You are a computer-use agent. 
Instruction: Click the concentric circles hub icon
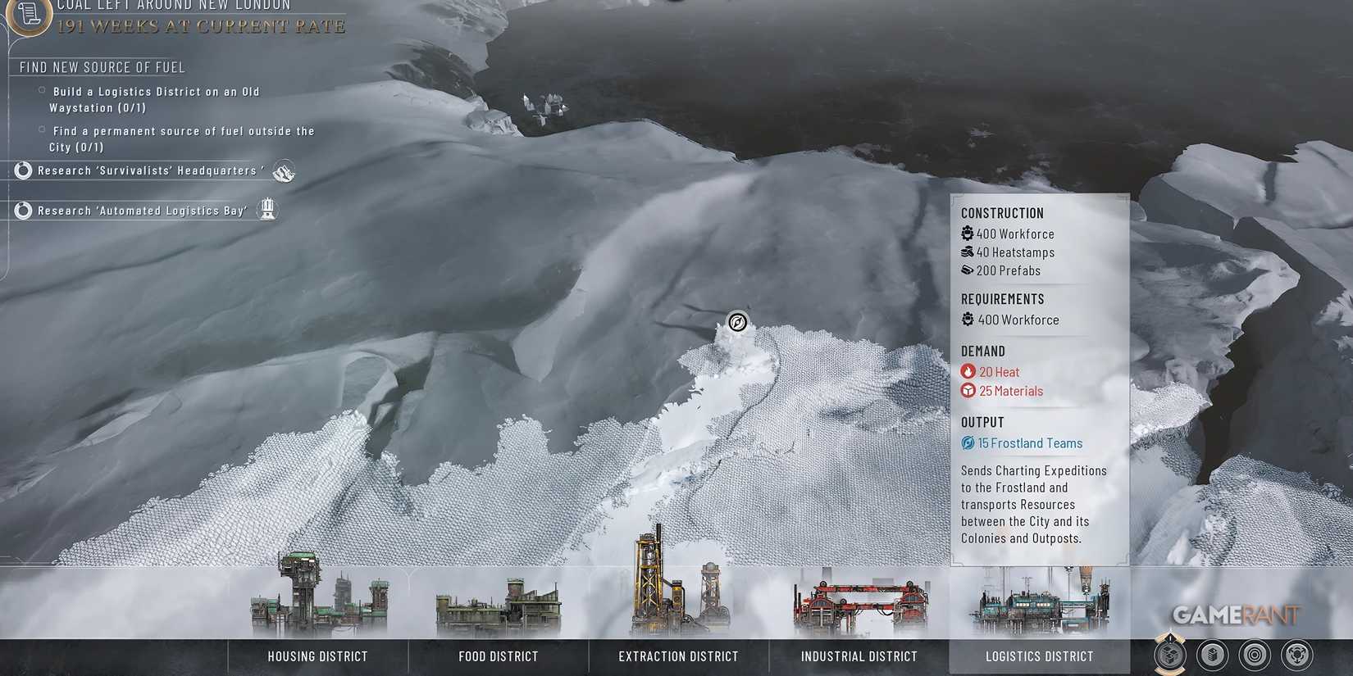point(1255,655)
